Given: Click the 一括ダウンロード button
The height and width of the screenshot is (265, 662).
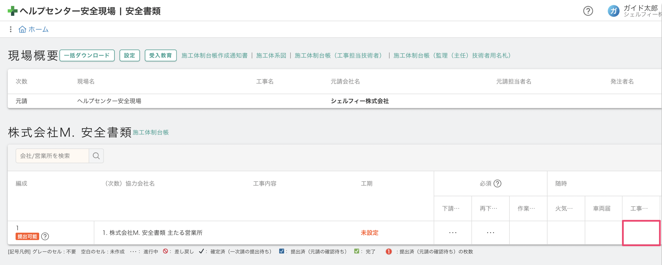Looking at the screenshot, I should 87,55.
